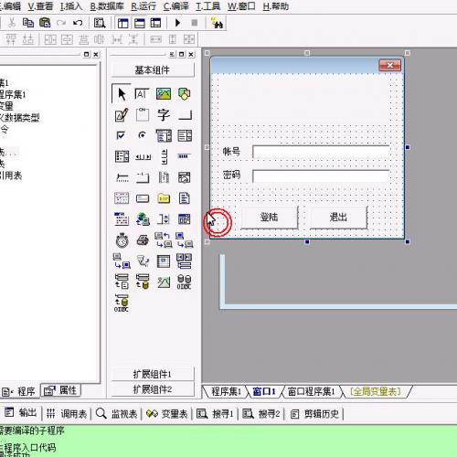
Task: Select the pointer arrow tool in component box
Action: 122,94
